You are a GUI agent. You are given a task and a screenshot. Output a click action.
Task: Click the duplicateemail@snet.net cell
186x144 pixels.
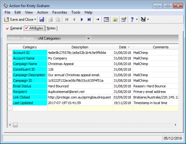(x=80, y=92)
